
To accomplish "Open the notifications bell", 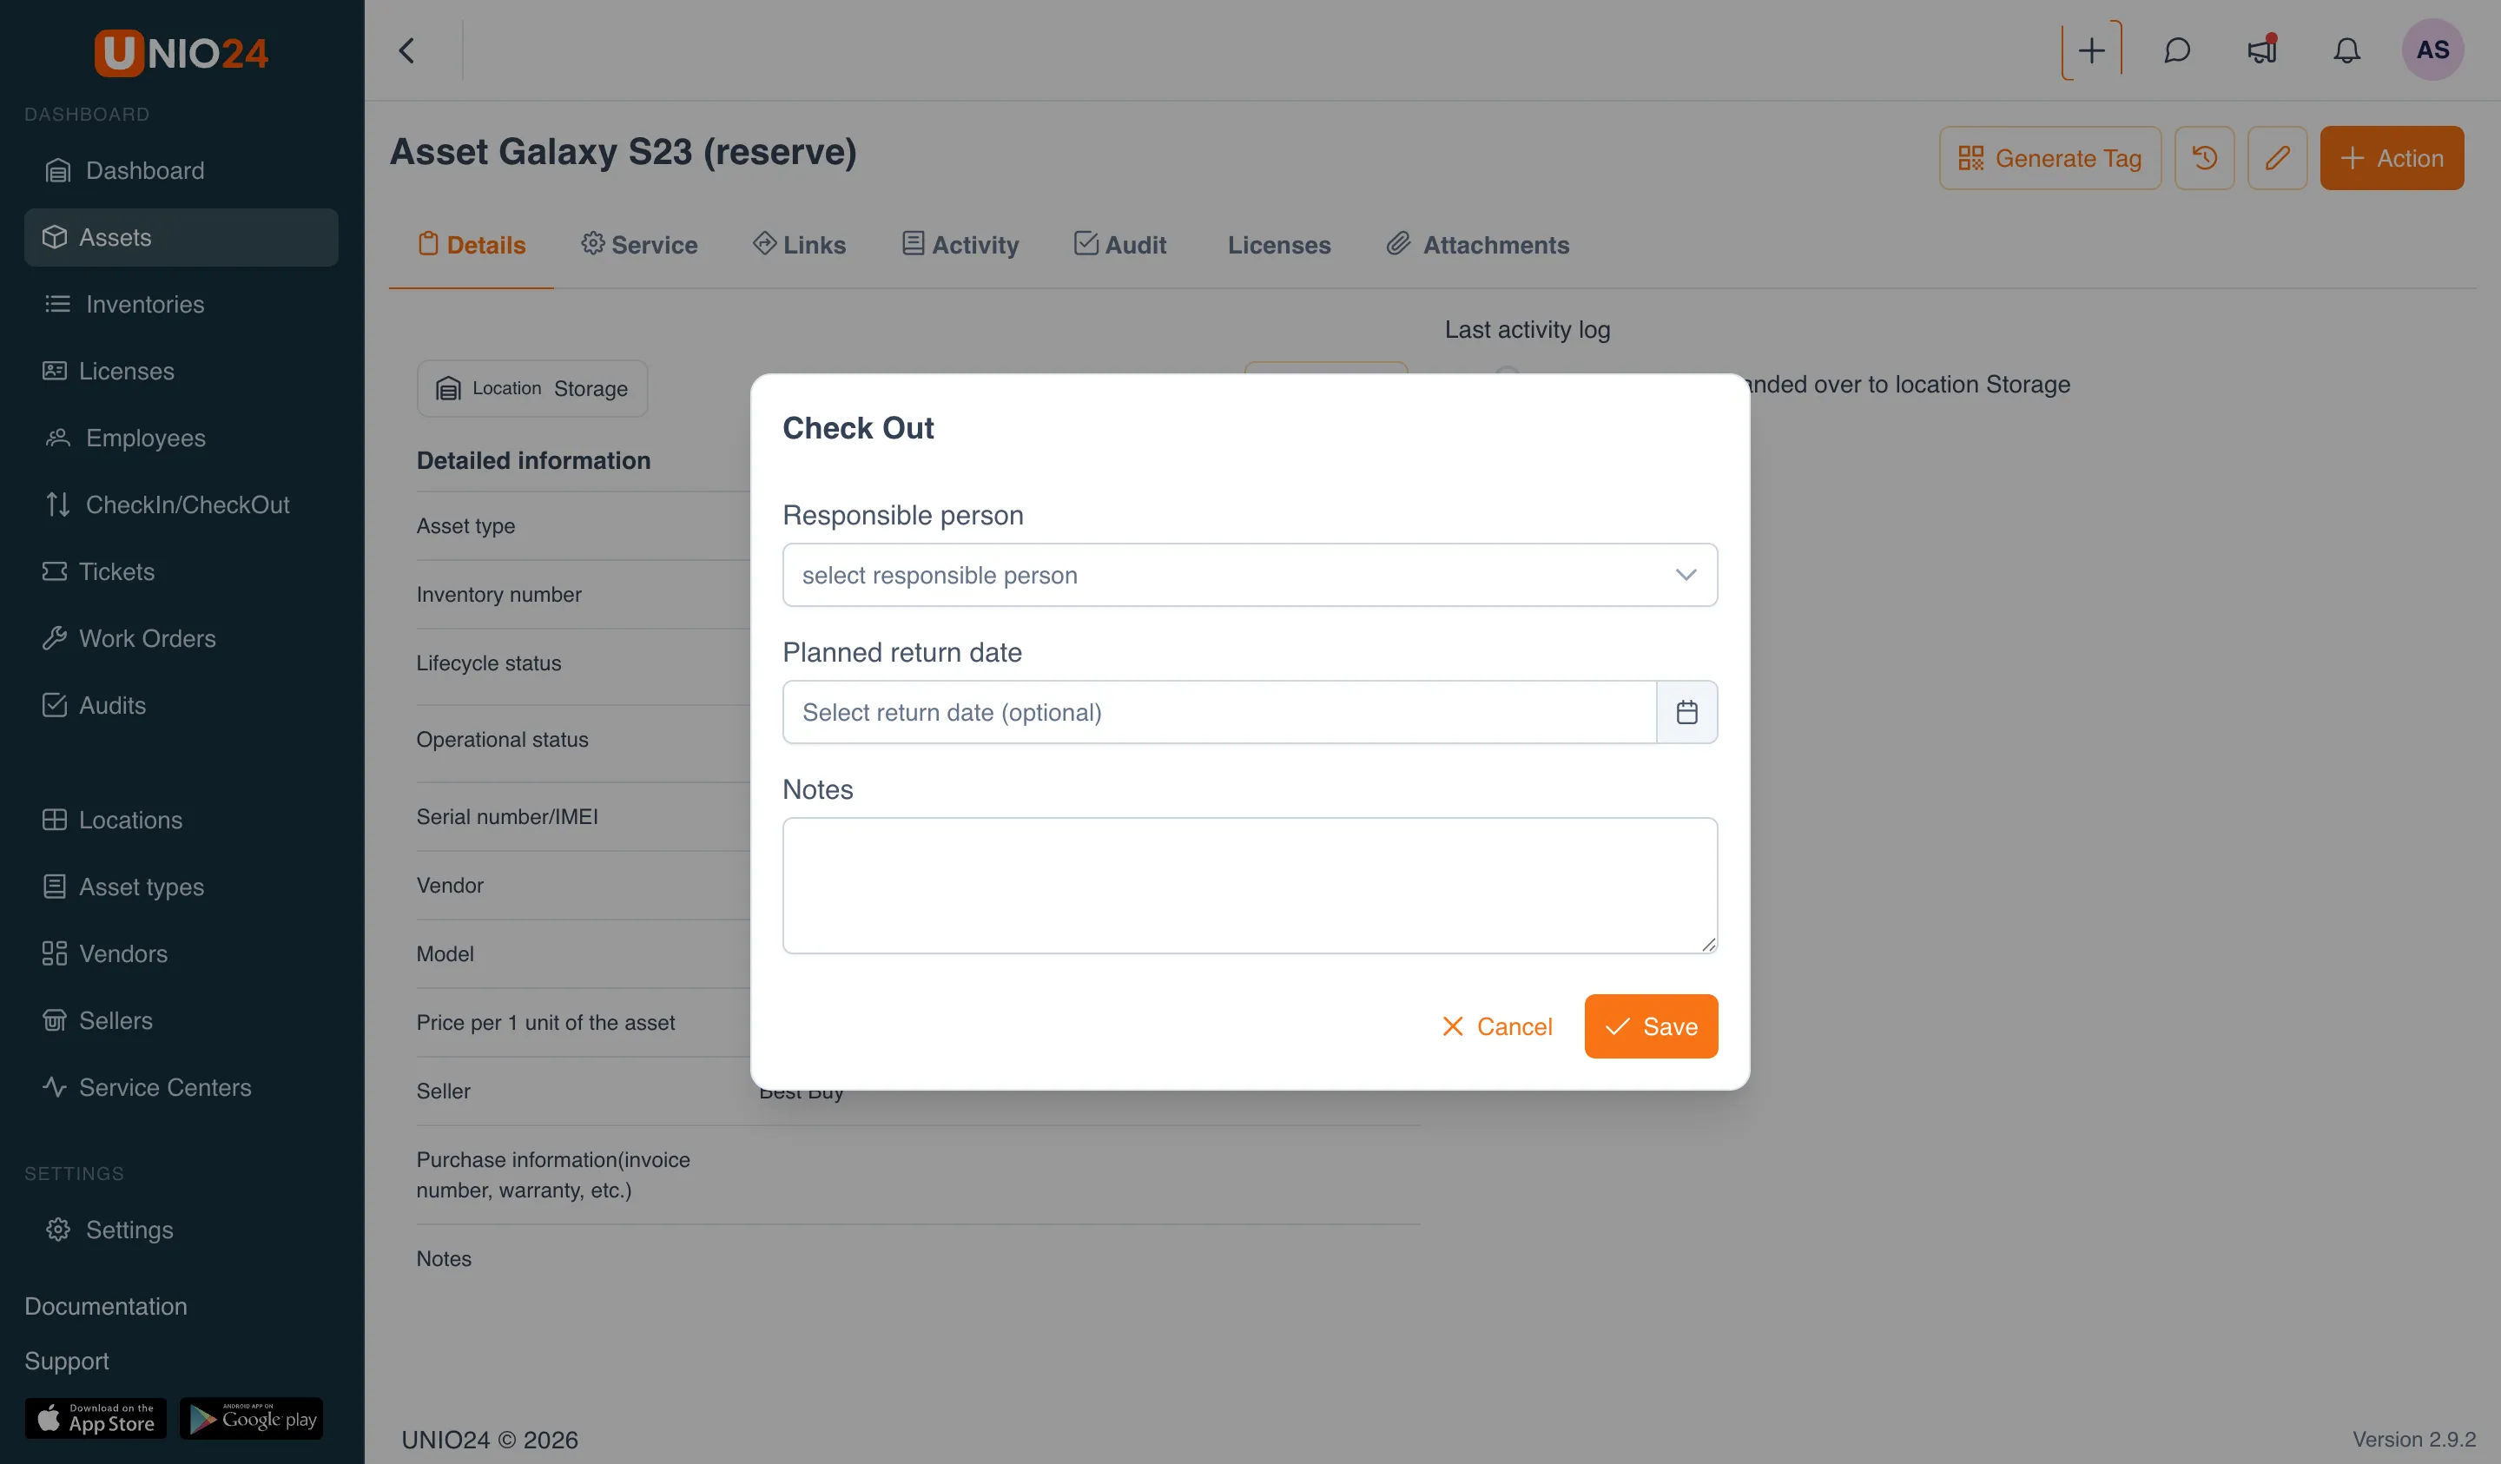I will point(2346,49).
